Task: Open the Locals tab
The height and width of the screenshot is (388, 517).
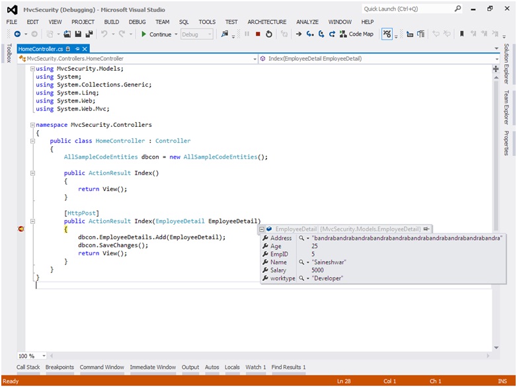Action: tap(232, 368)
